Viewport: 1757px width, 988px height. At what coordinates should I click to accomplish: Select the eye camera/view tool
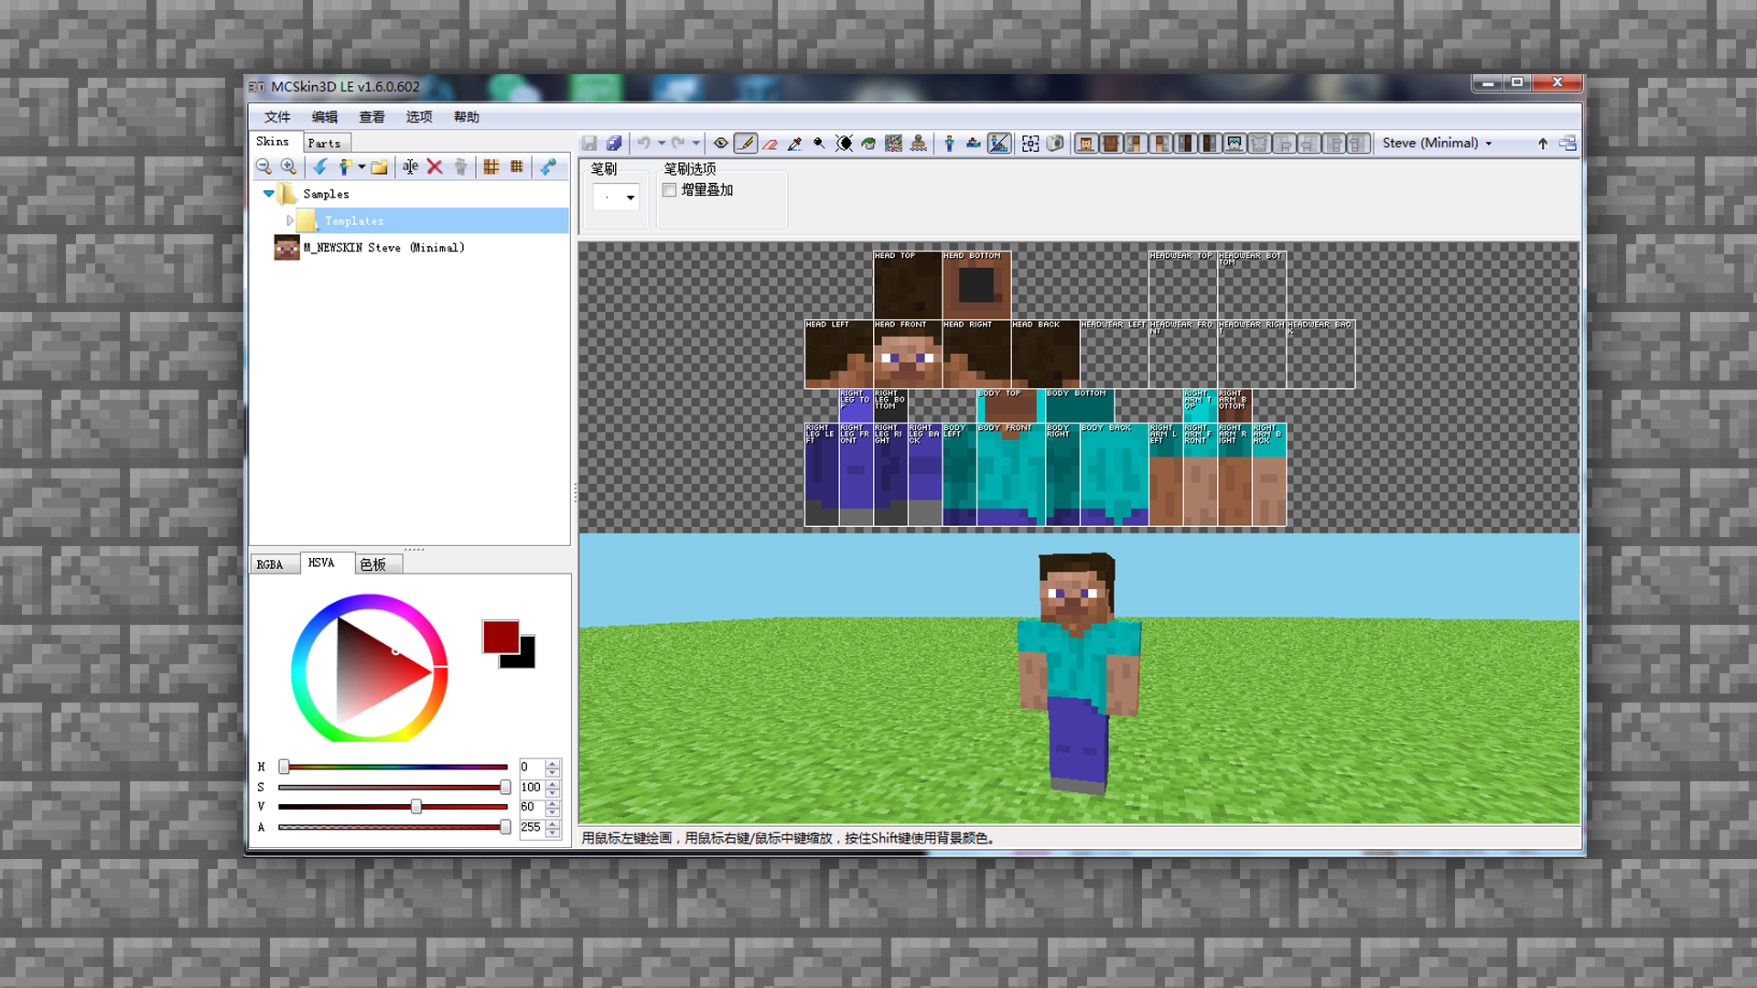(721, 144)
